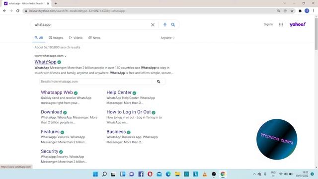Click the Chrome icon in the taskbar
Screen dimensions: 318x179
(223, 174)
